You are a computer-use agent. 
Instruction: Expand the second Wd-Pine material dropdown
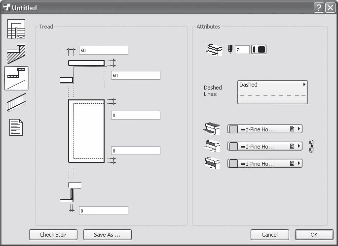pos(264,146)
